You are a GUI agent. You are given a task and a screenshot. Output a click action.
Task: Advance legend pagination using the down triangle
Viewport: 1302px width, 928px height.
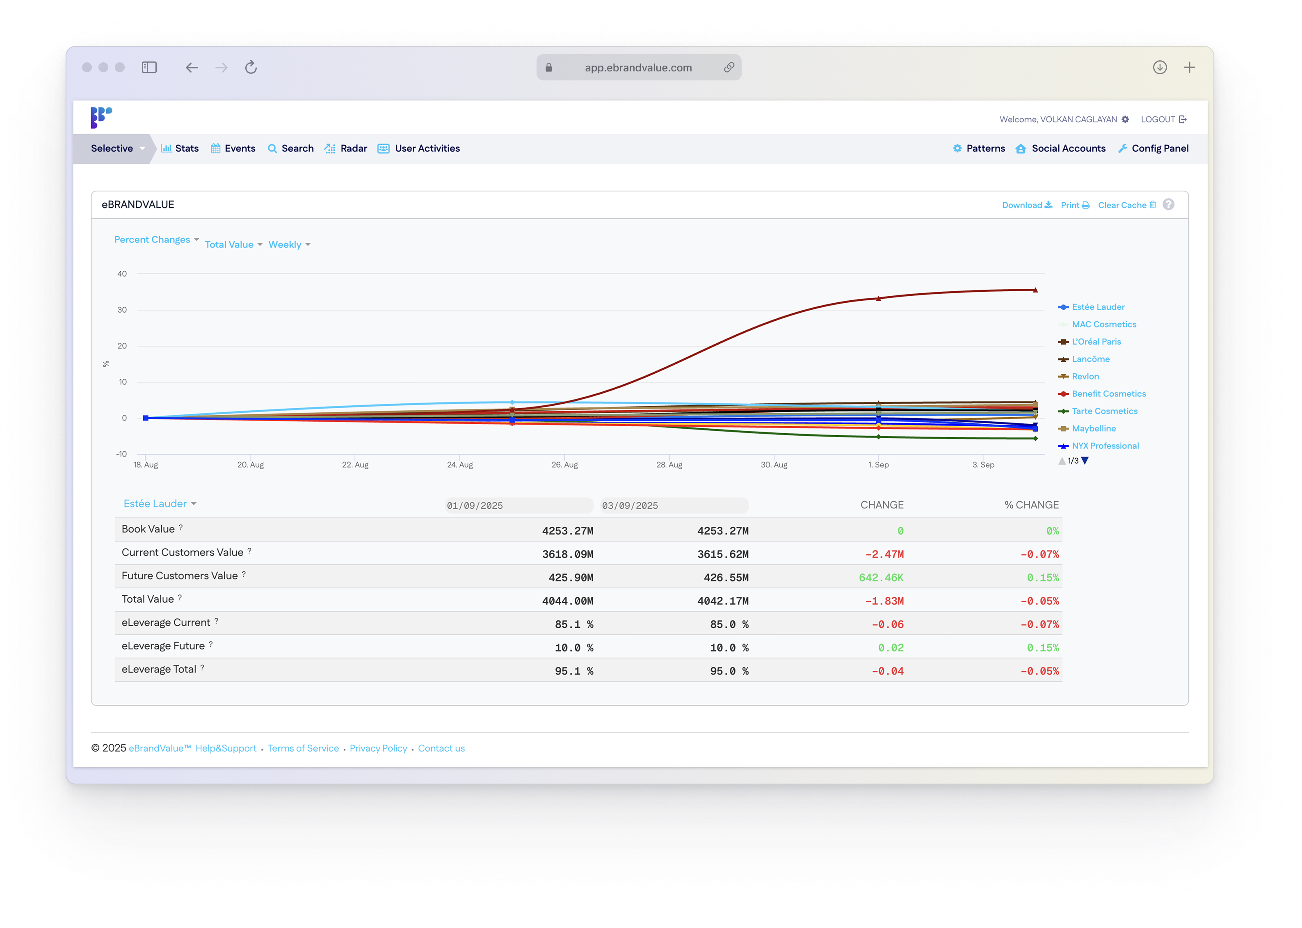coord(1085,461)
